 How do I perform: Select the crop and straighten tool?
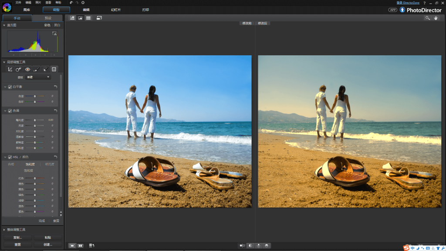click(10, 69)
